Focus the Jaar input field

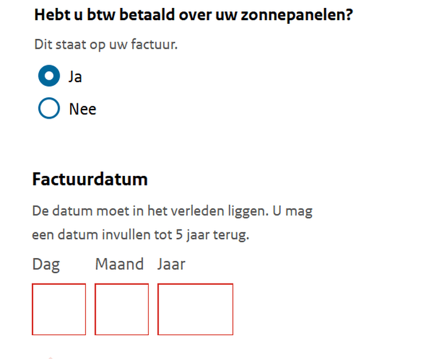[195, 309]
